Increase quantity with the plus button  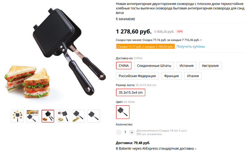click(132, 132)
